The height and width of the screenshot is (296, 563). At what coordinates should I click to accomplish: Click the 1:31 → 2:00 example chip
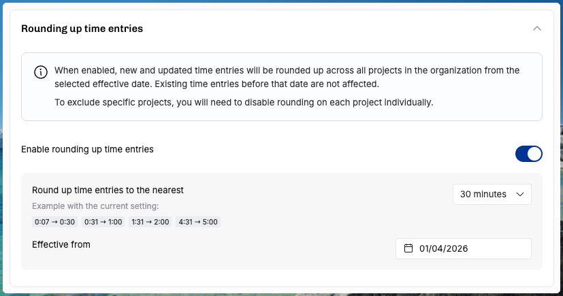[x=150, y=222]
